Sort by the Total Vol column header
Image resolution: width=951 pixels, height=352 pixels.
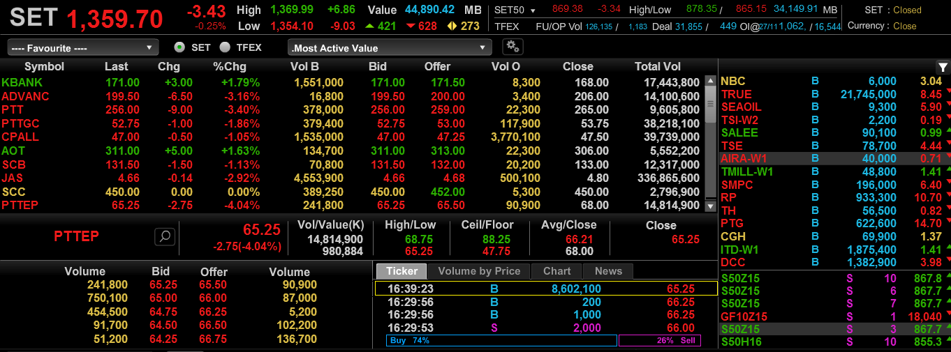coord(657,67)
